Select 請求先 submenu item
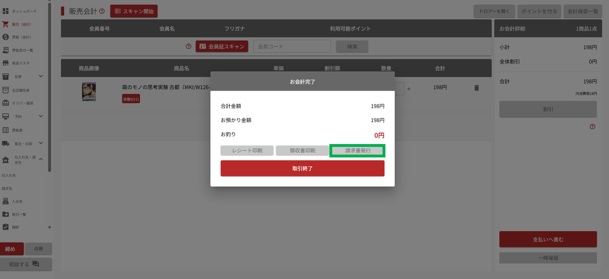Image resolution: width=609 pixels, height=279 pixels. pyautogui.click(x=7, y=189)
